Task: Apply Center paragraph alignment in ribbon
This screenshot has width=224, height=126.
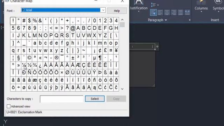Action: click(x=167, y=13)
